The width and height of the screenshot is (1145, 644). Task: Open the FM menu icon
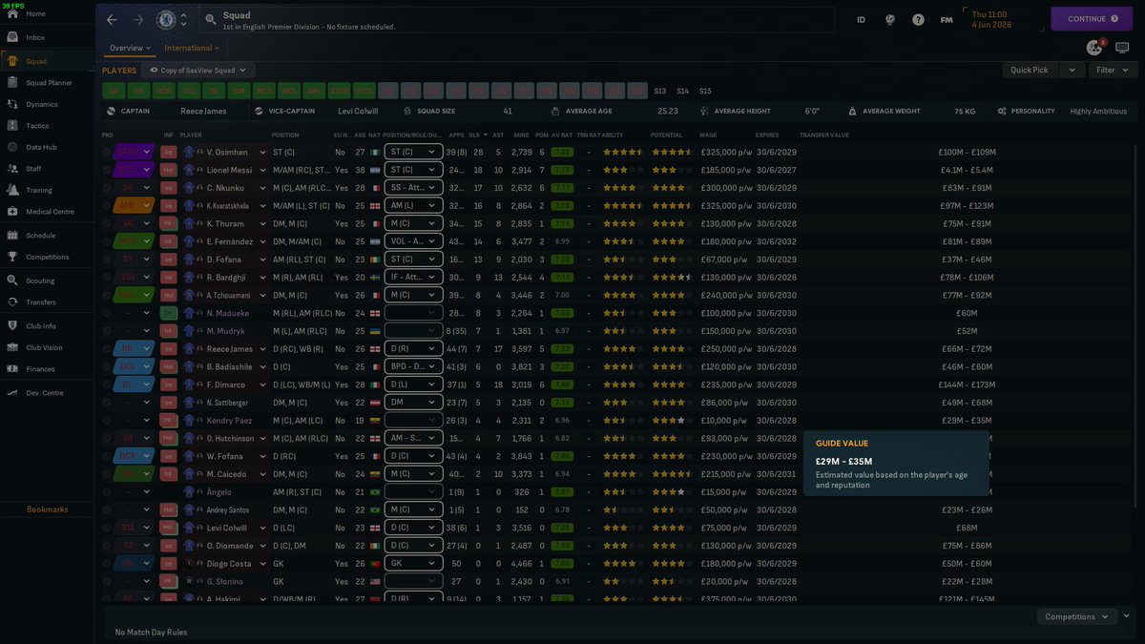pyautogui.click(x=947, y=19)
